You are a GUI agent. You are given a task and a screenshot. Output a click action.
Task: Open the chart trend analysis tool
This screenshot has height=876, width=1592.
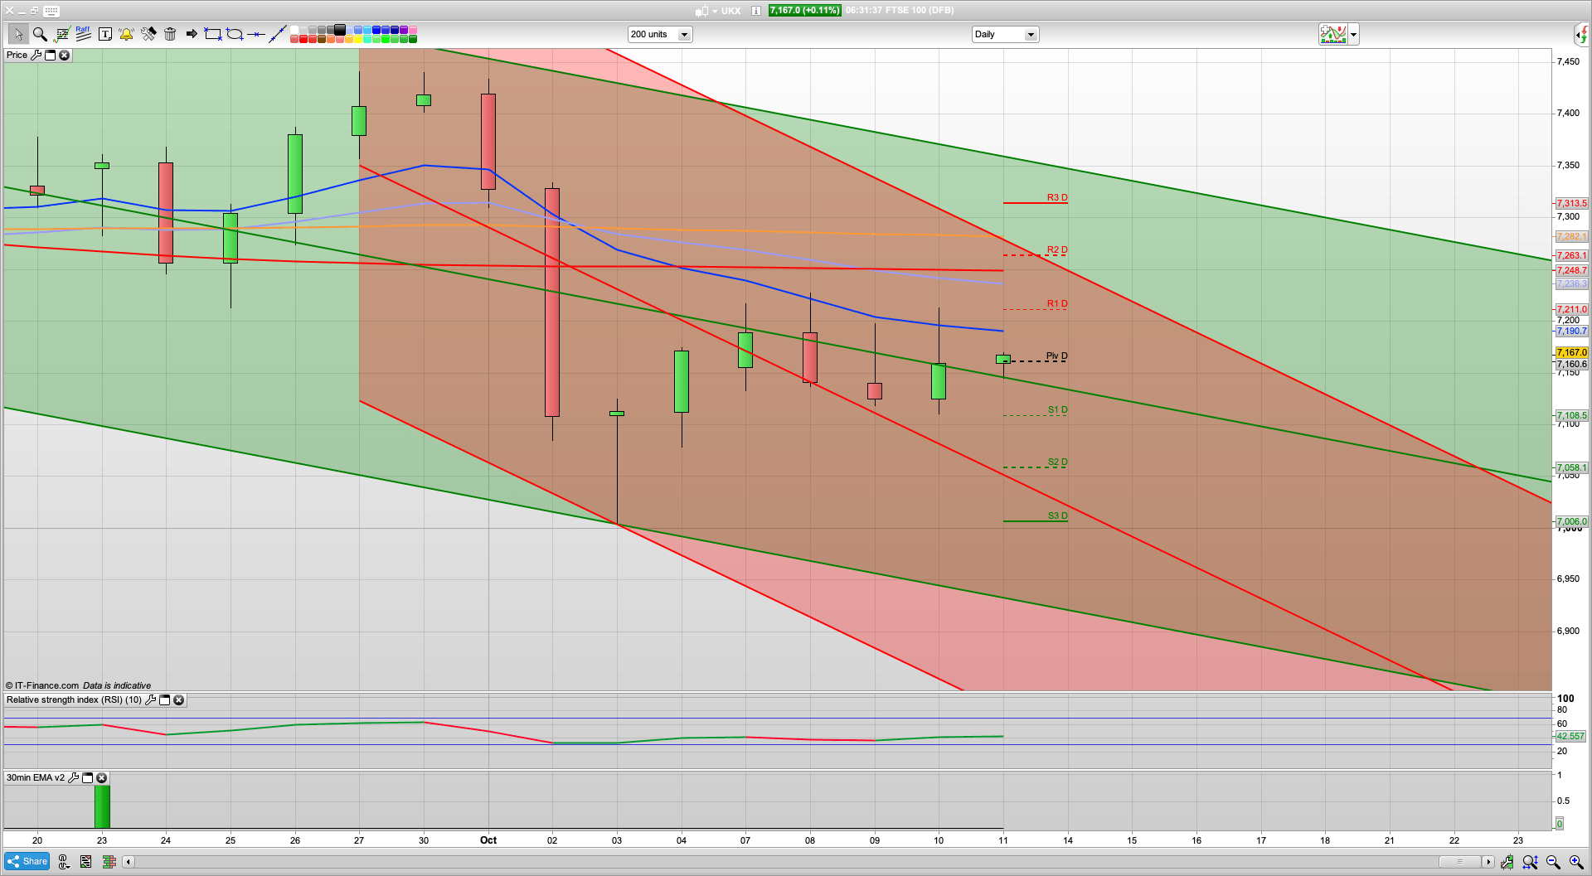click(x=62, y=34)
